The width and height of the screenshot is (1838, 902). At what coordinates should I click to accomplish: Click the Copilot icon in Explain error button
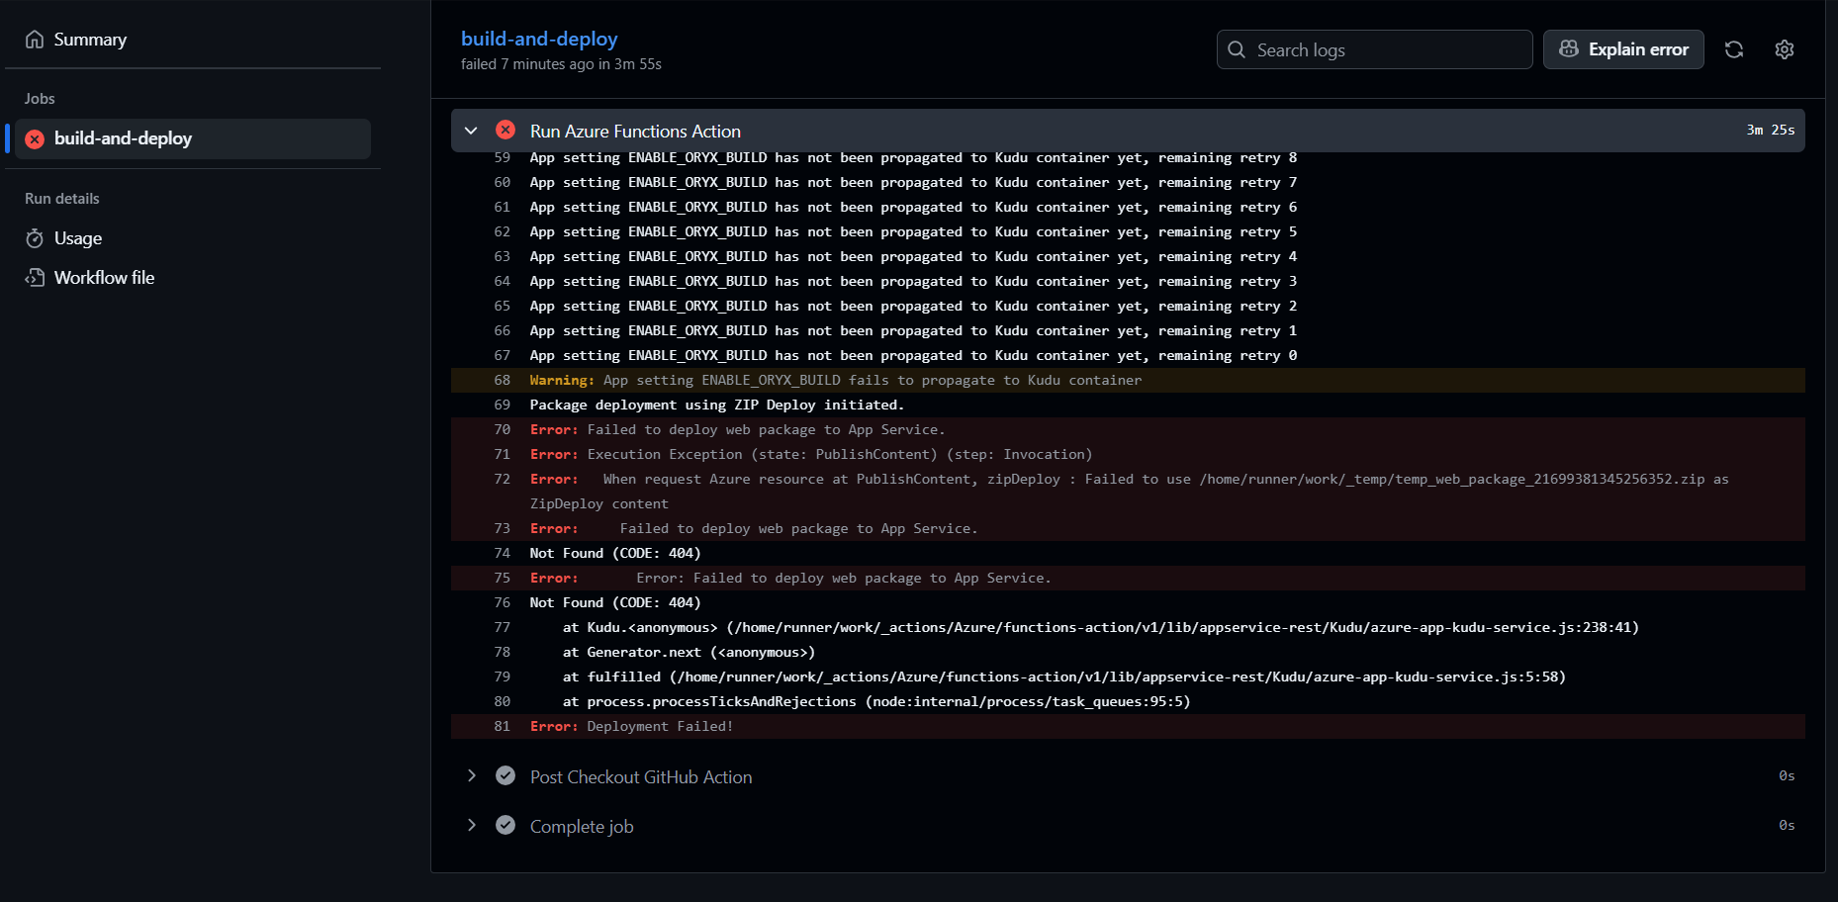point(1567,48)
